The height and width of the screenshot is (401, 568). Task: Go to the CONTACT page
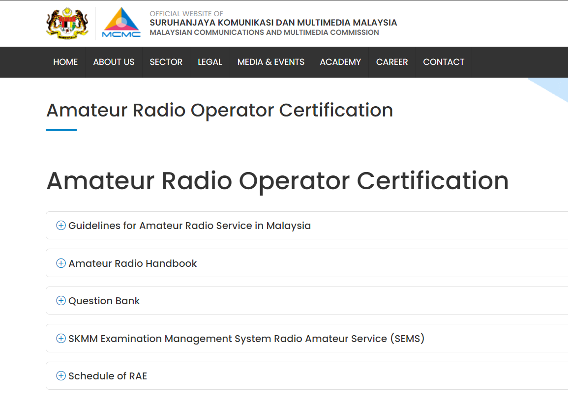tap(444, 62)
